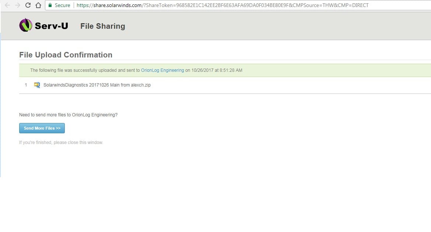Screen dimensions: 431x232
Task: Click the upload timestamp 10/26/2017 at 8:51:28 AM
Action: (x=217, y=70)
